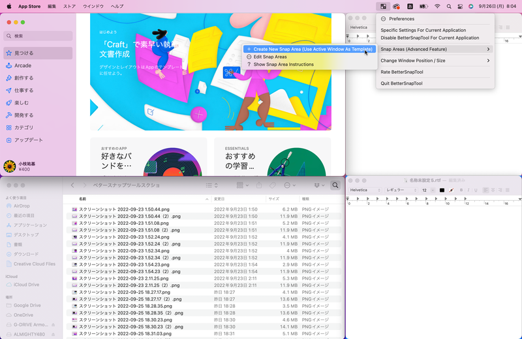Sort Finder list by 変更日 column
The height and width of the screenshot is (339, 522).
point(238,199)
